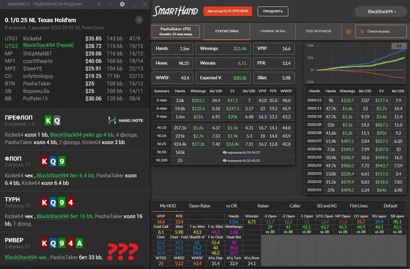
Task: Click the SmartHand logo
Action: [x=175, y=11]
